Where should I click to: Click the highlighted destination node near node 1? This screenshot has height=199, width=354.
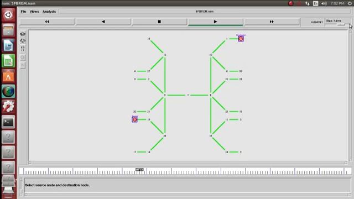click(x=241, y=39)
